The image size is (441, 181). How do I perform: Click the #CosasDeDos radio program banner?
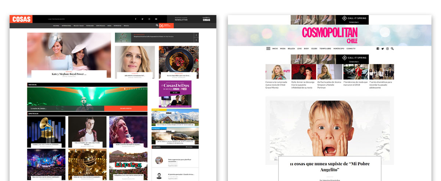point(175,94)
